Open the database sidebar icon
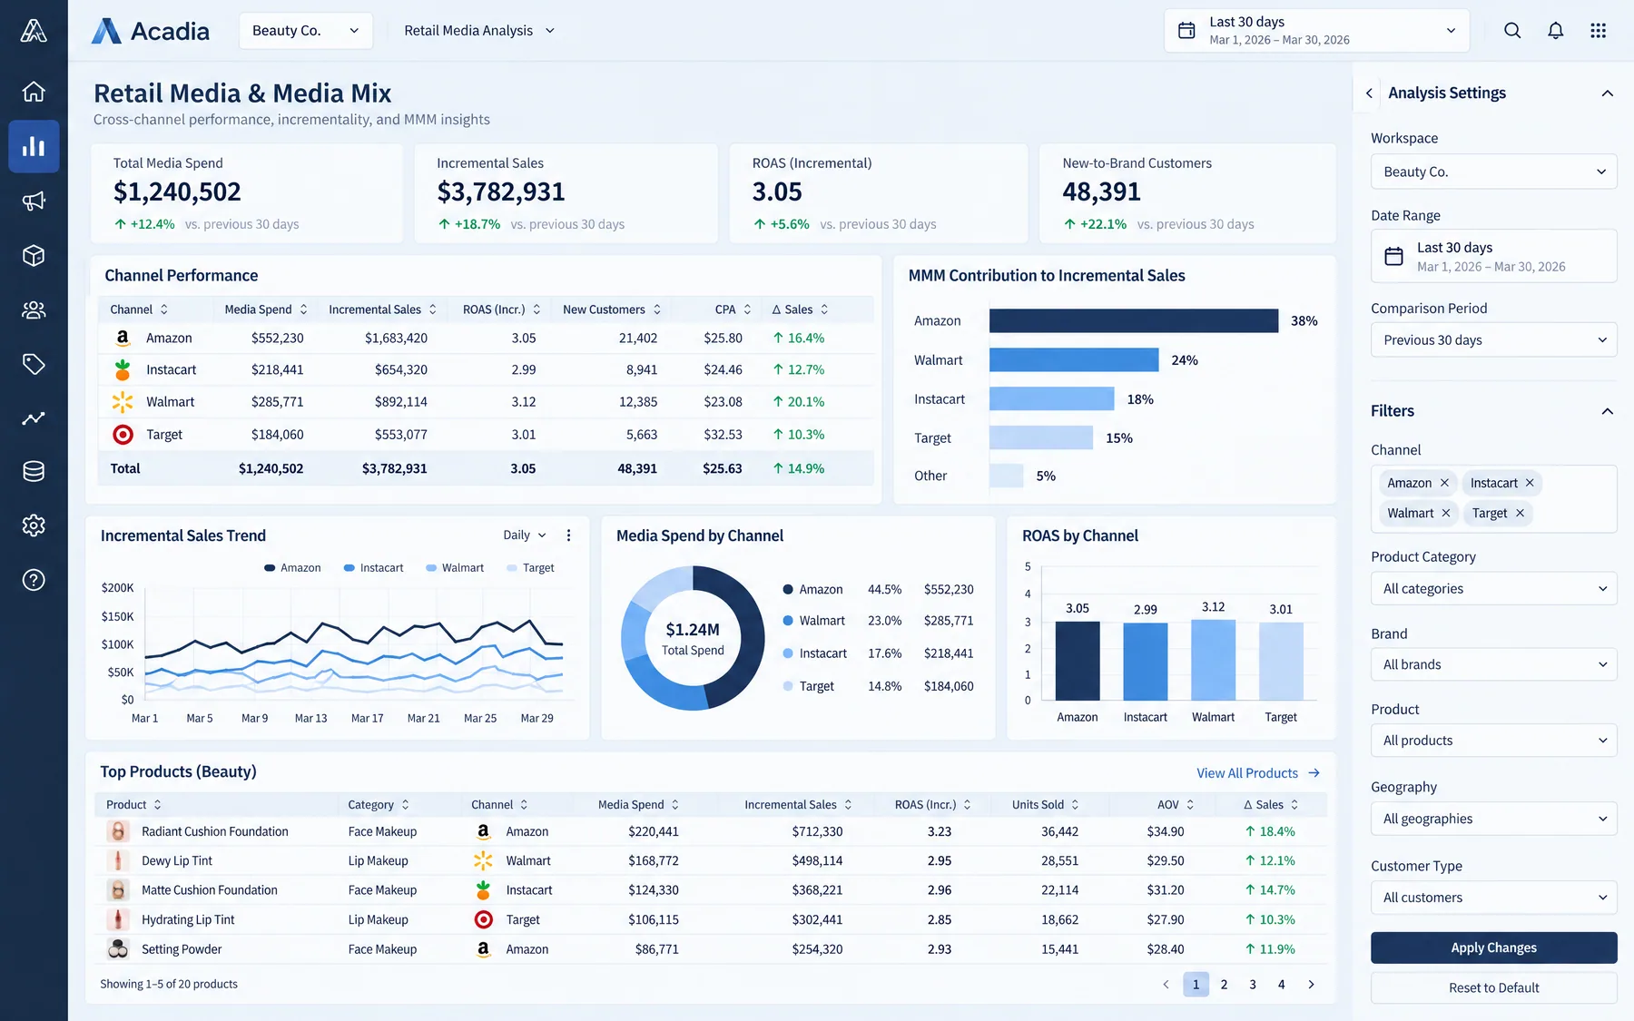 tap(34, 471)
